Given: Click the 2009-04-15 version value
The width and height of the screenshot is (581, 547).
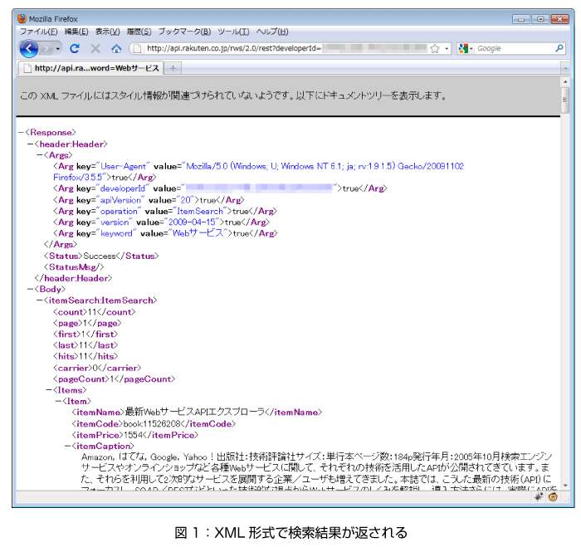Looking at the screenshot, I should pyautogui.click(x=192, y=222).
